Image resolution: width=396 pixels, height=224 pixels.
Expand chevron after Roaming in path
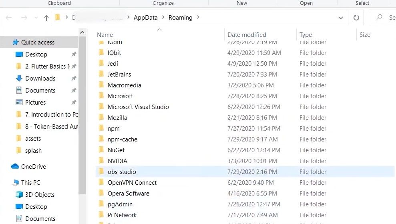[198, 17]
